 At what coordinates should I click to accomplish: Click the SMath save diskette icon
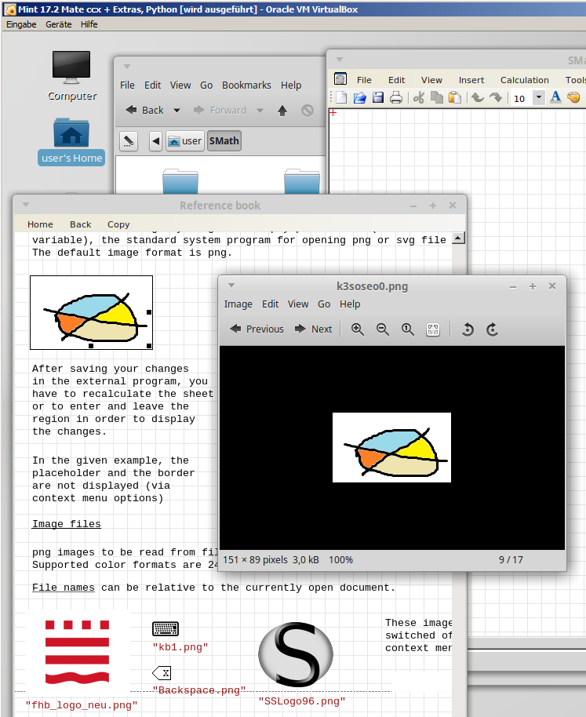tap(378, 98)
